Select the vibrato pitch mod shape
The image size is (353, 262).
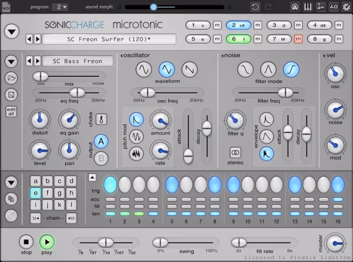(137, 137)
